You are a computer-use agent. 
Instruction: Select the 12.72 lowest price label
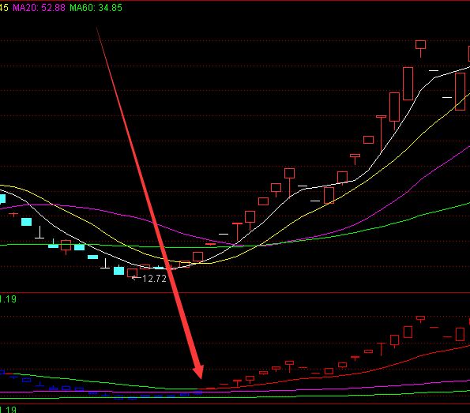(x=154, y=279)
